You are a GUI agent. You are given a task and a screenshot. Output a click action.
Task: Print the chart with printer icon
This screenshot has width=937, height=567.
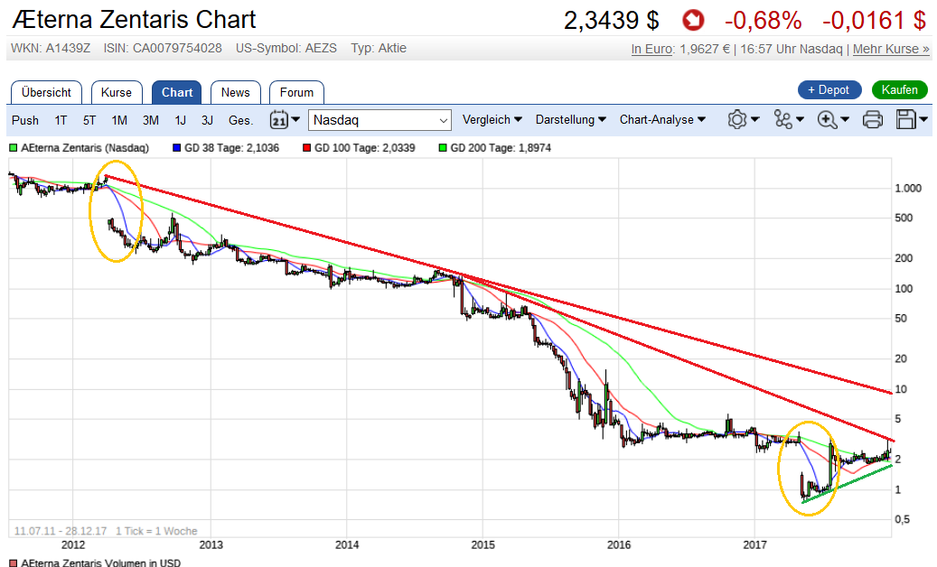(872, 119)
